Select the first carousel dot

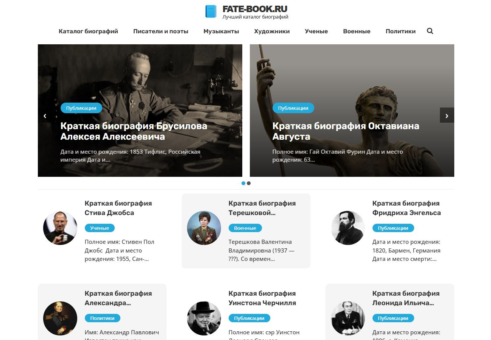[243, 183]
